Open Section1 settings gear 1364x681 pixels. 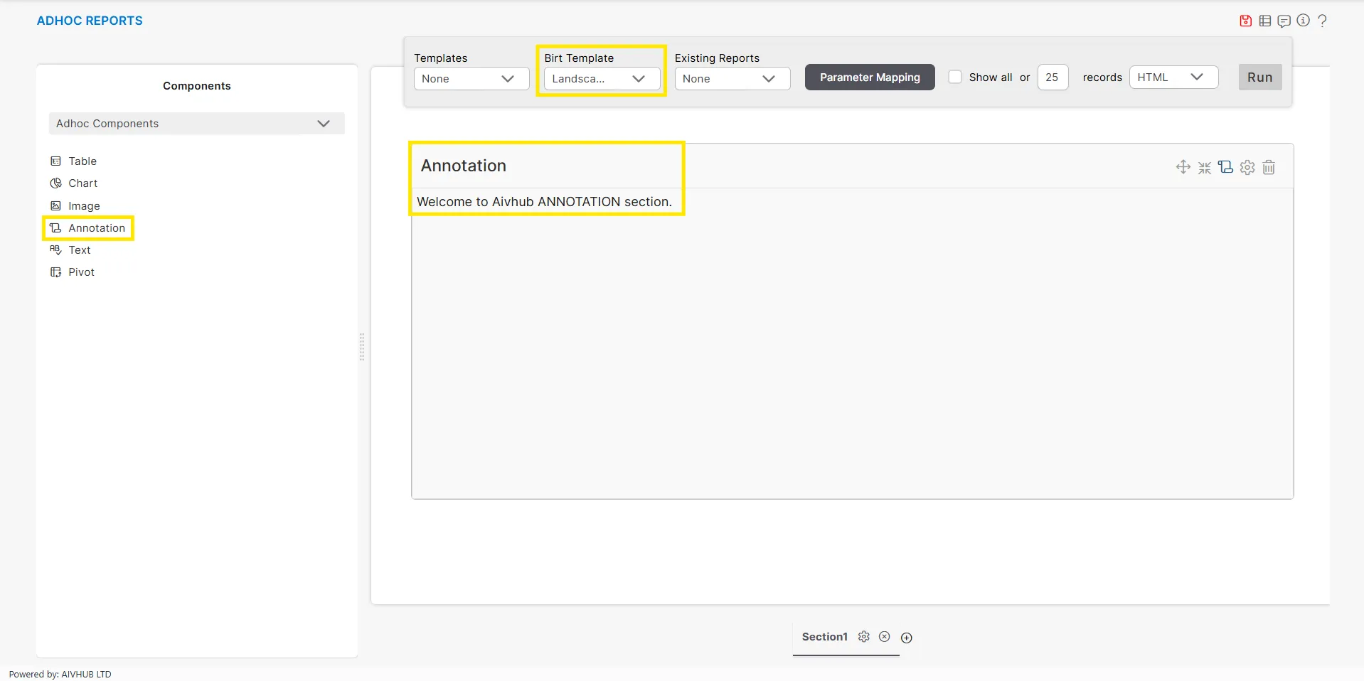tap(863, 637)
